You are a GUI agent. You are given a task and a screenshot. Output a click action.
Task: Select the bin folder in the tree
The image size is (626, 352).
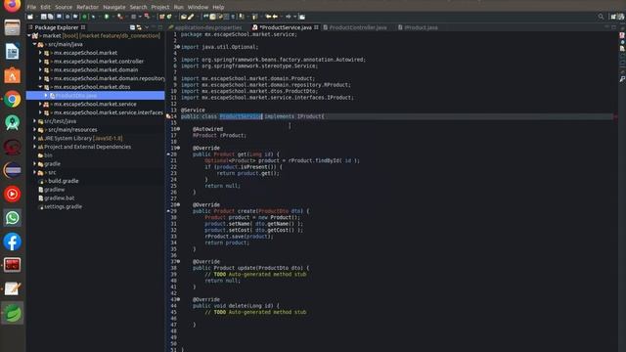click(48, 155)
